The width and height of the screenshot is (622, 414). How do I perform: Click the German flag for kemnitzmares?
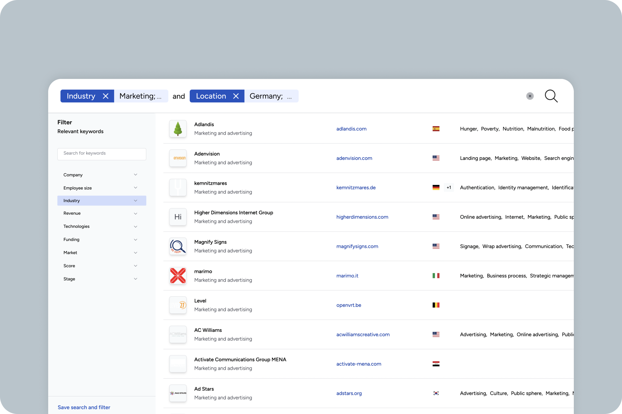436,188
